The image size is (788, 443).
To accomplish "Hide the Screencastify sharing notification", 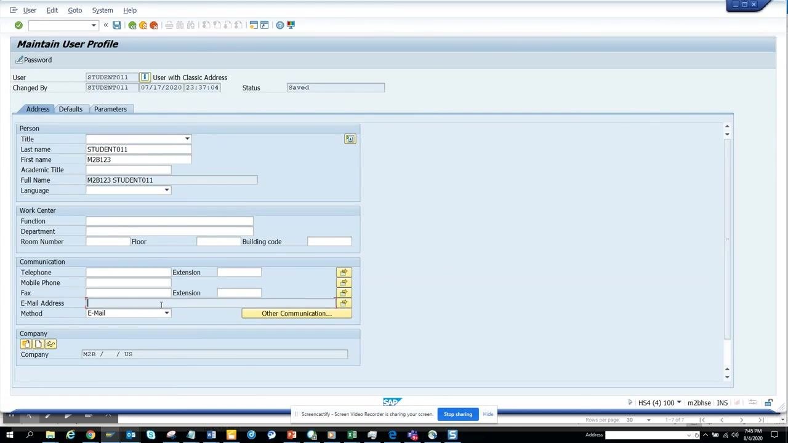I will pyautogui.click(x=488, y=414).
